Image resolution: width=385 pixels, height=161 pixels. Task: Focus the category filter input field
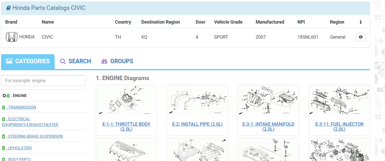click(43, 81)
